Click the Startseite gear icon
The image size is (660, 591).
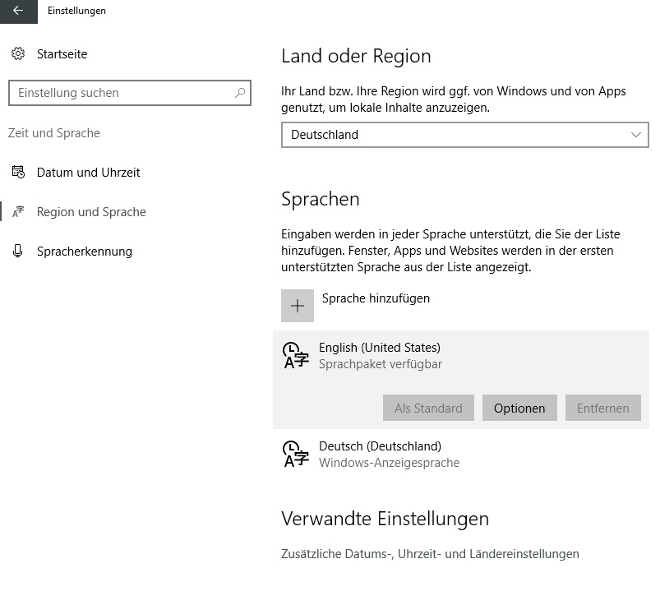tap(18, 54)
